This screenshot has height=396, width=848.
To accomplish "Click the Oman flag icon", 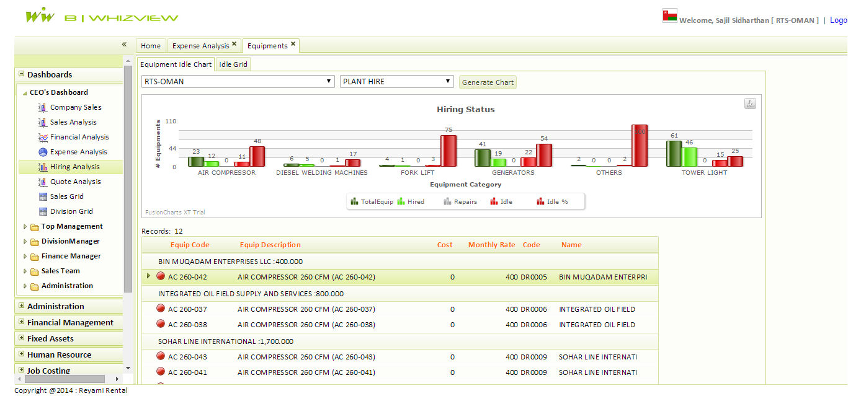I will tap(669, 15).
